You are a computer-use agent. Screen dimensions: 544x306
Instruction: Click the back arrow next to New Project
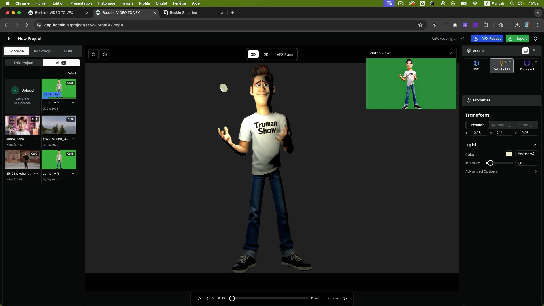9,39
